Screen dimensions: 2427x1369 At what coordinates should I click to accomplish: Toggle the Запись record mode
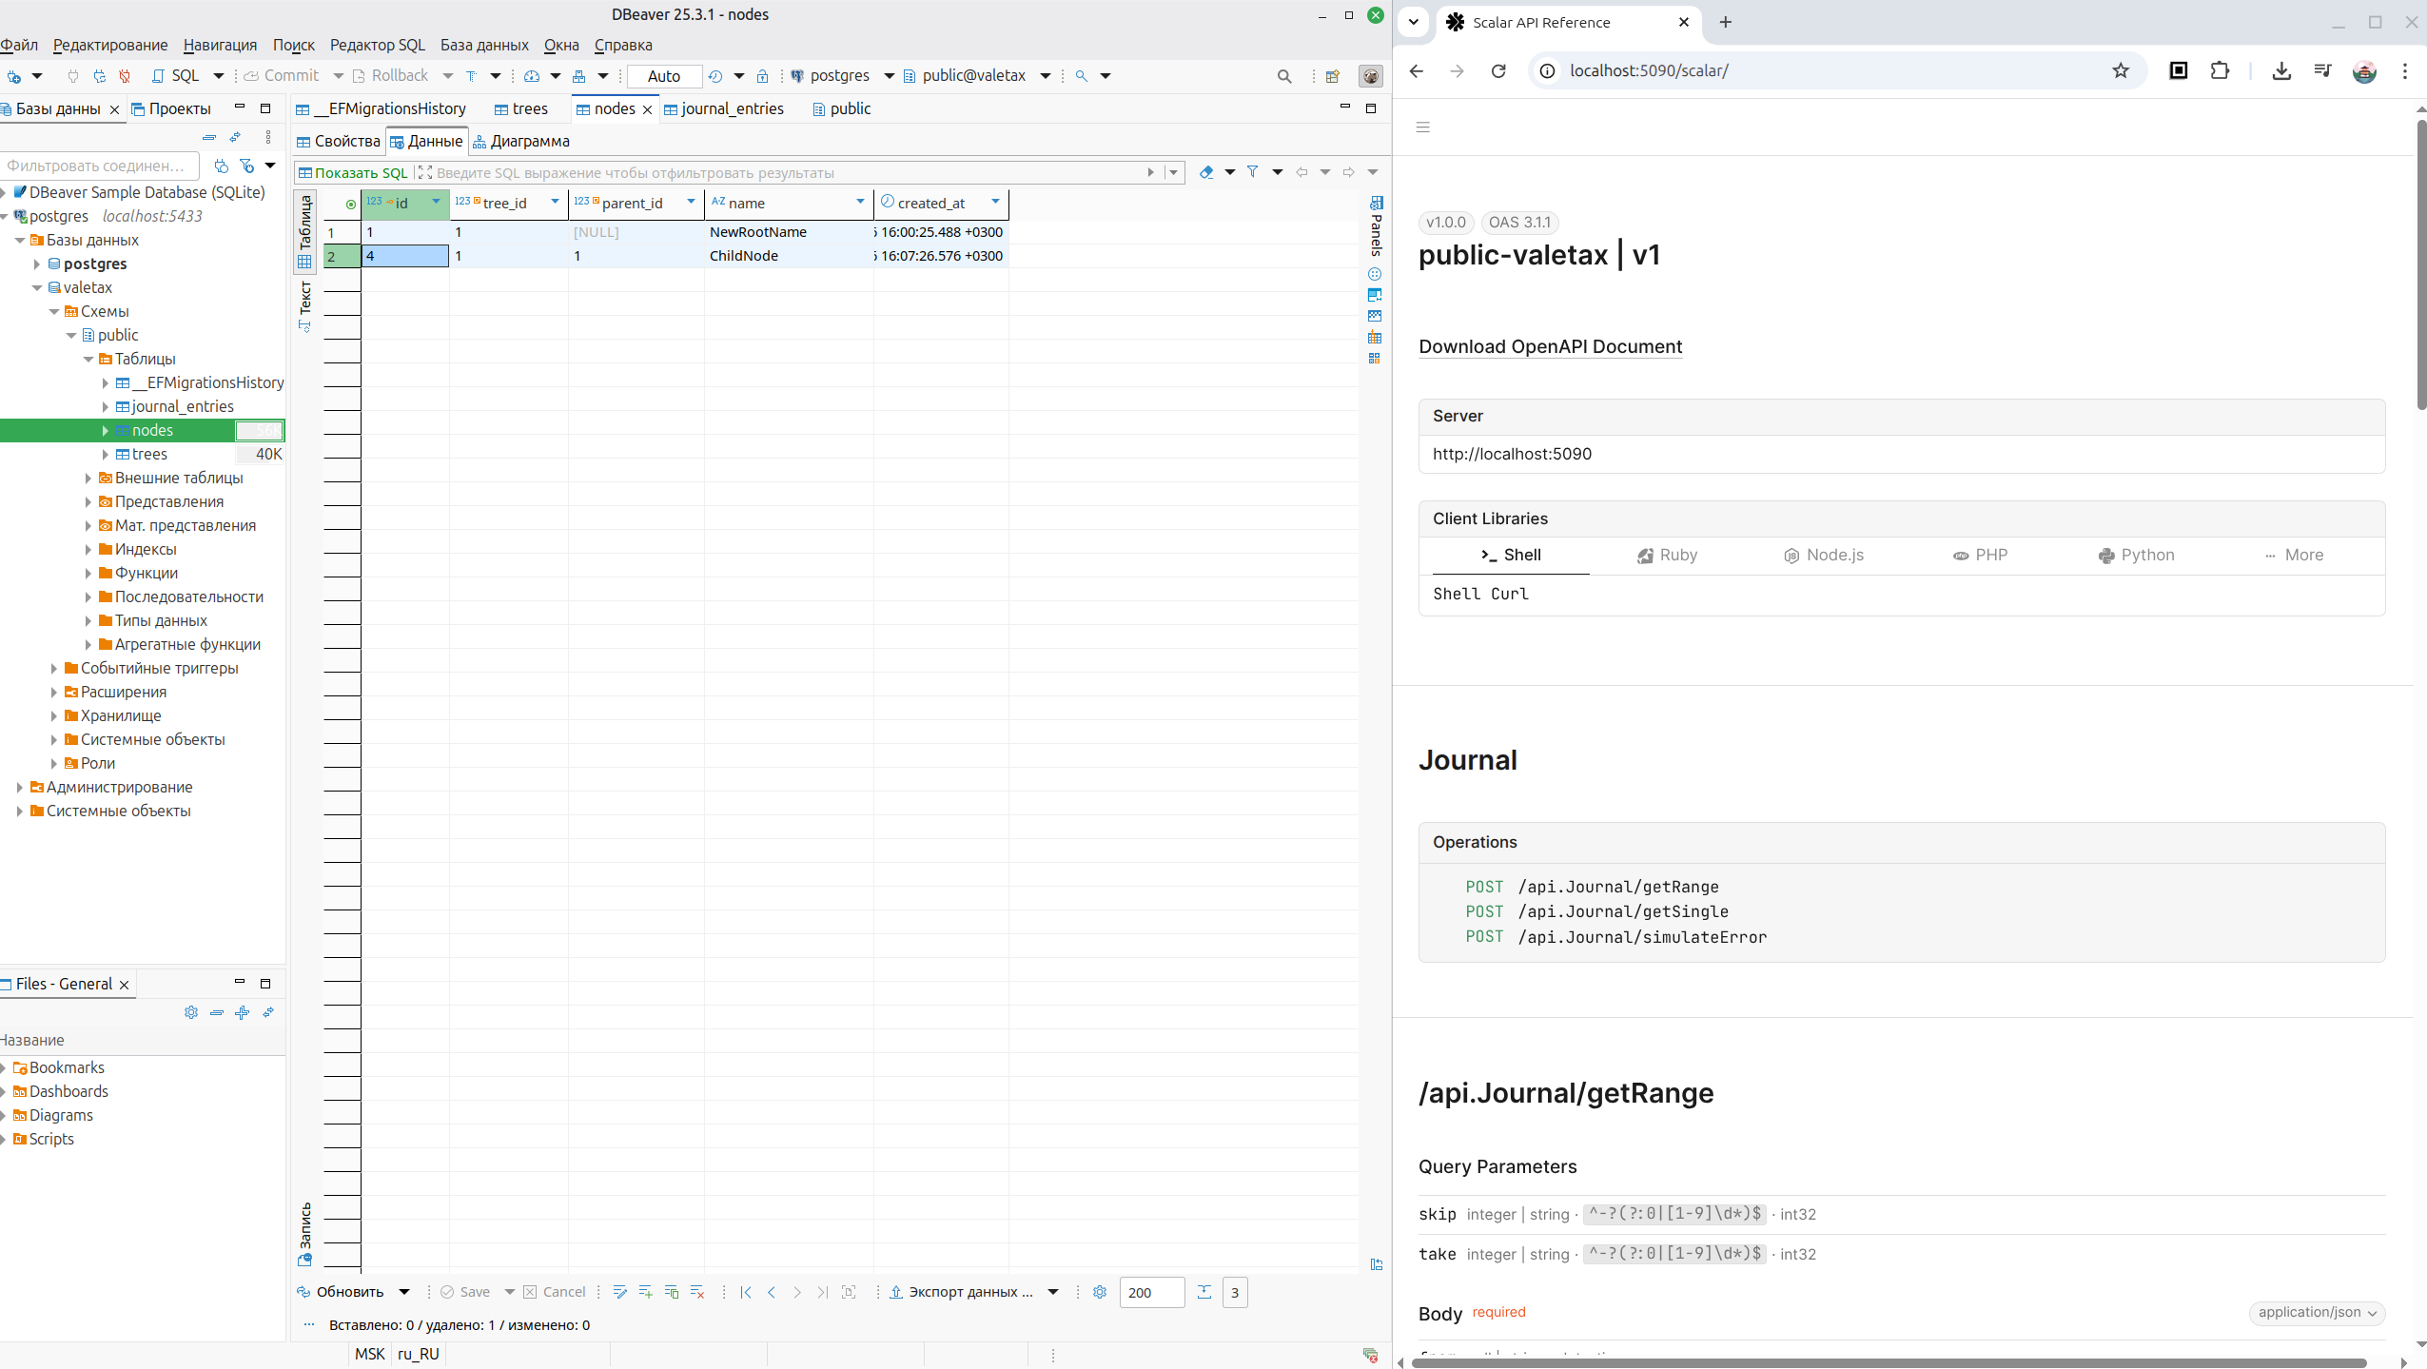(305, 1231)
